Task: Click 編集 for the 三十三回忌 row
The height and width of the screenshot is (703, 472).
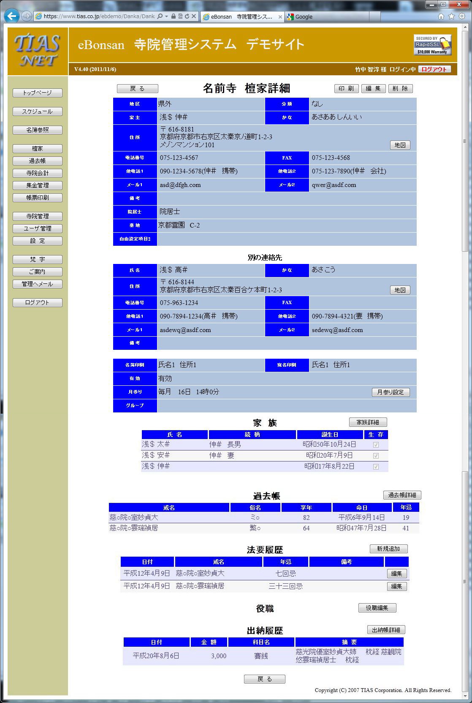Action: (397, 586)
